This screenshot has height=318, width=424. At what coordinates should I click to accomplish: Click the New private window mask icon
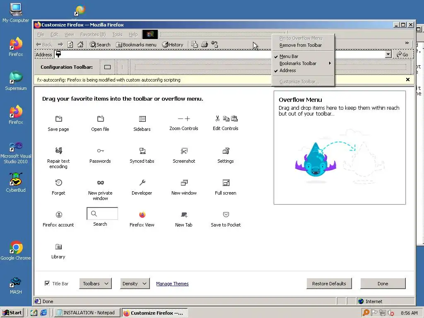click(100, 183)
